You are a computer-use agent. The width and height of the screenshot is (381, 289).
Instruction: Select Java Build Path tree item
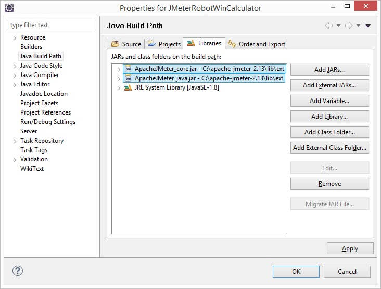tap(41, 56)
